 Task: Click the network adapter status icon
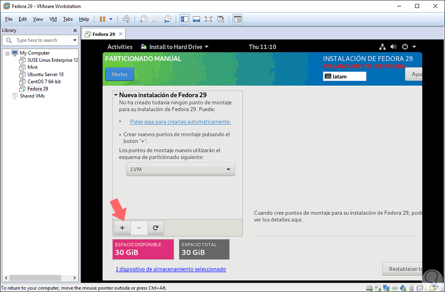387,288
